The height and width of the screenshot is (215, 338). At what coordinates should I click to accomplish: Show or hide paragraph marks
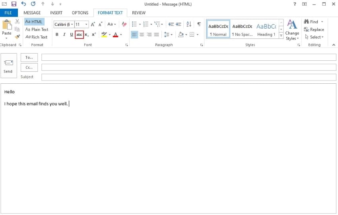pos(199,24)
